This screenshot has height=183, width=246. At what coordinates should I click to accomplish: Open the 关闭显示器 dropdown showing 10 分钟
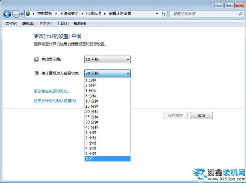108,59
